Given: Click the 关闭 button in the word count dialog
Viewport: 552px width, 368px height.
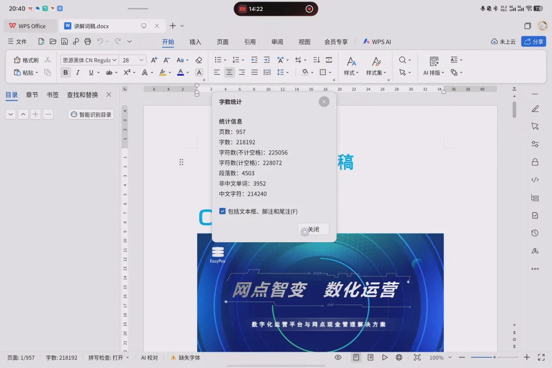Looking at the screenshot, I should pos(313,229).
